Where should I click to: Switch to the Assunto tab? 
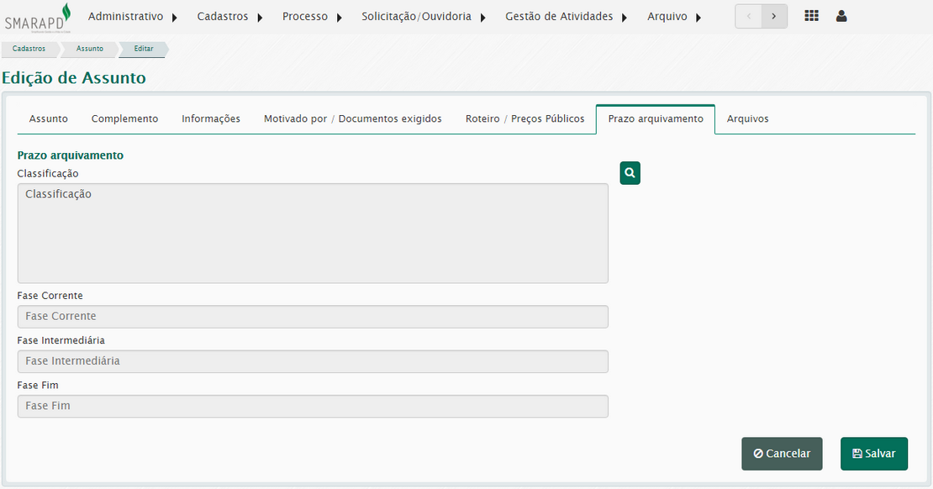tap(49, 119)
